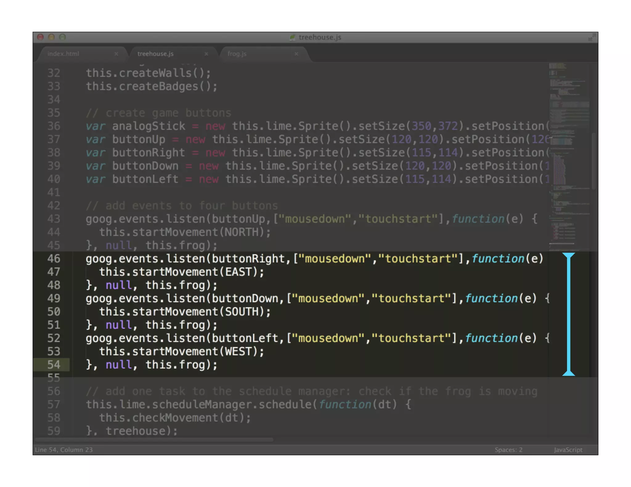Close the treehouse.js tab

point(206,54)
